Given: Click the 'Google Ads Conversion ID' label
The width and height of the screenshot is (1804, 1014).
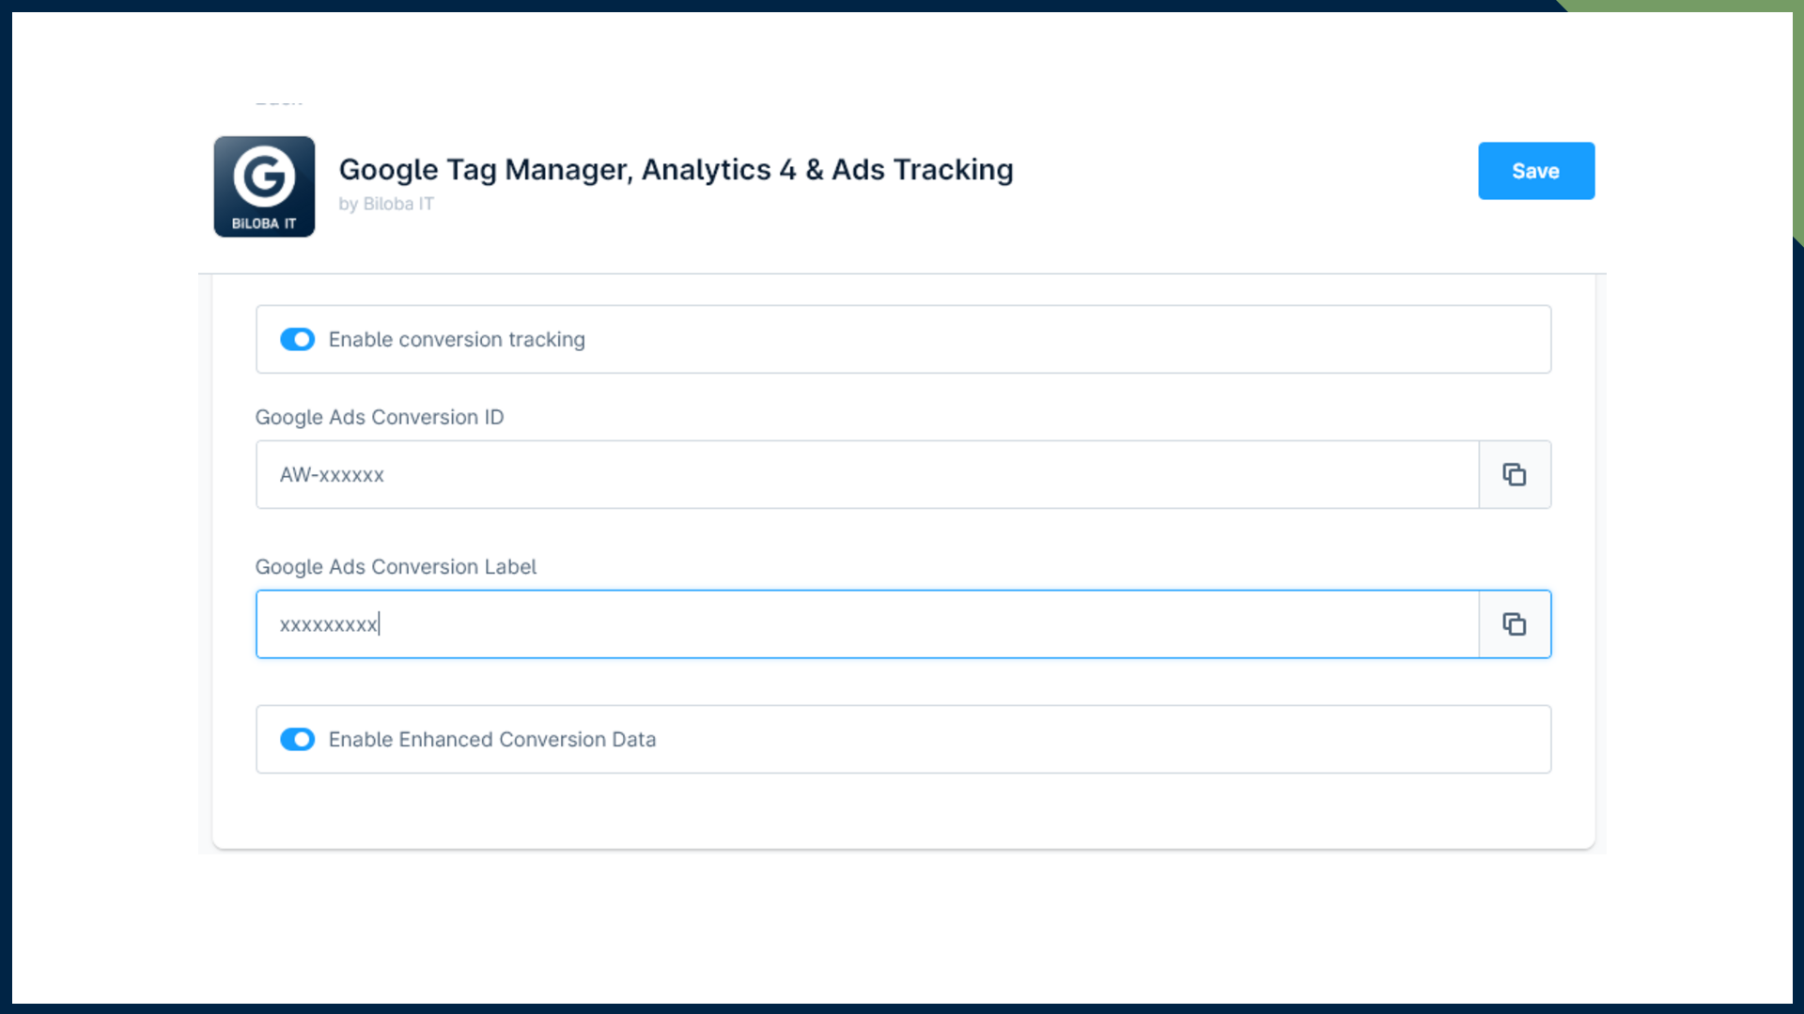Looking at the screenshot, I should pyautogui.click(x=380, y=417).
